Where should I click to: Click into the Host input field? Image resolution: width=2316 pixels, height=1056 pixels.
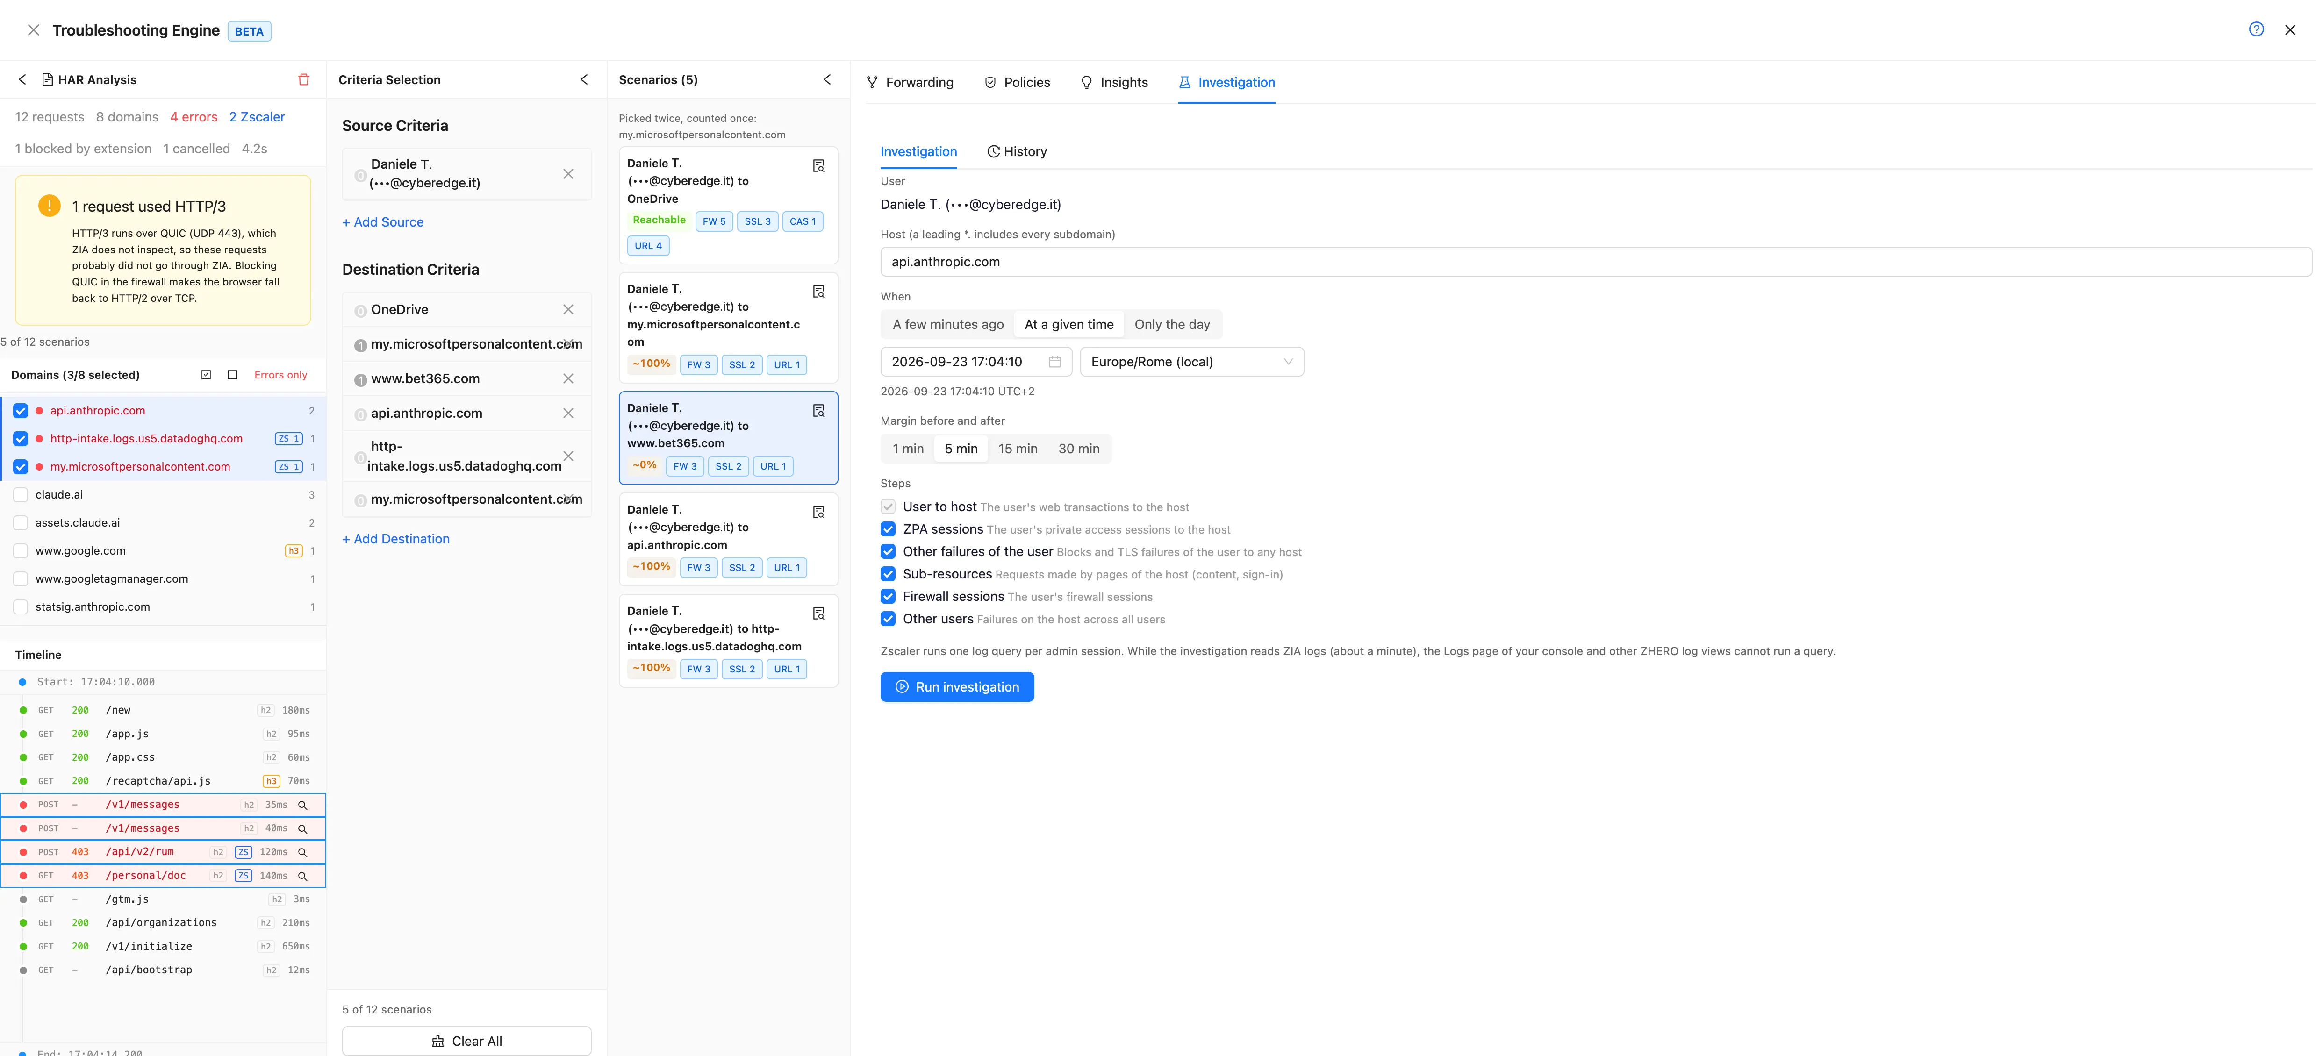pos(1596,262)
